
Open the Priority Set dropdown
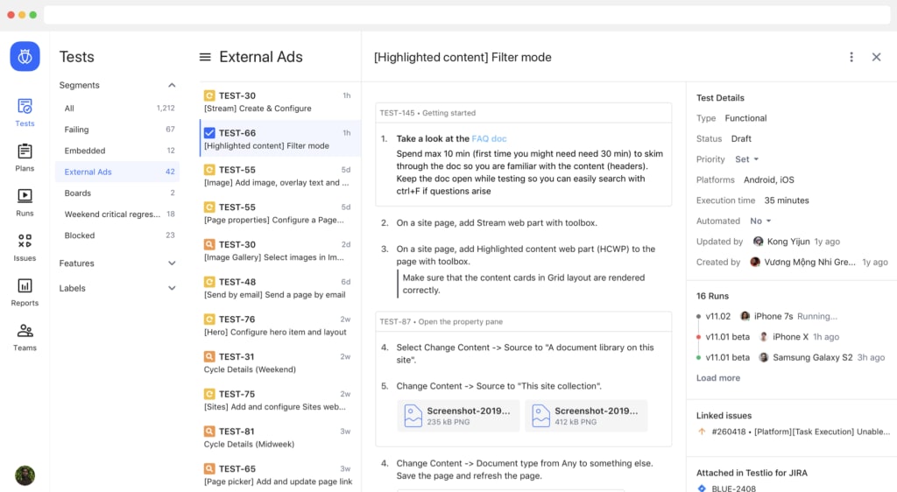(747, 159)
